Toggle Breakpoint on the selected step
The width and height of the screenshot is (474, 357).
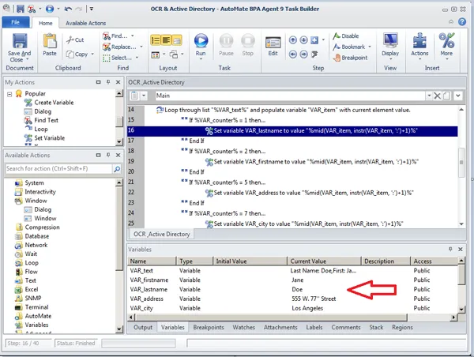pos(353,58)
